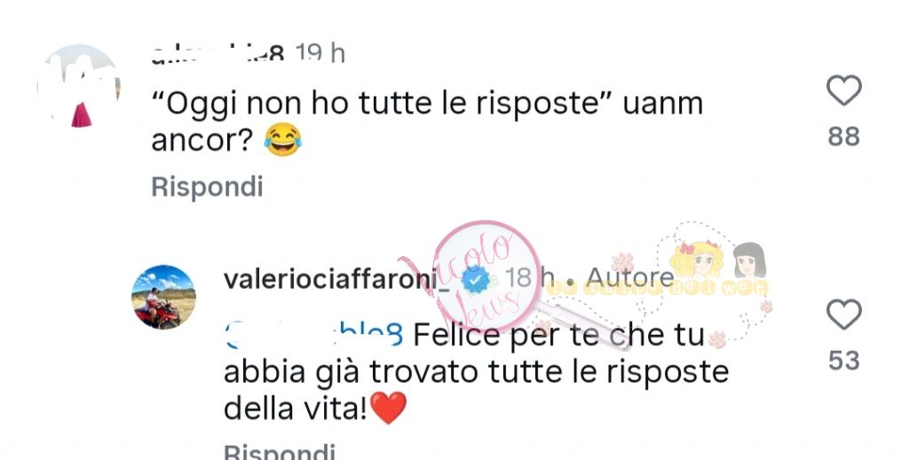This screenshot has width=909, height=460.
Task: Click Rispondi under the first comment
Action: 207,187
